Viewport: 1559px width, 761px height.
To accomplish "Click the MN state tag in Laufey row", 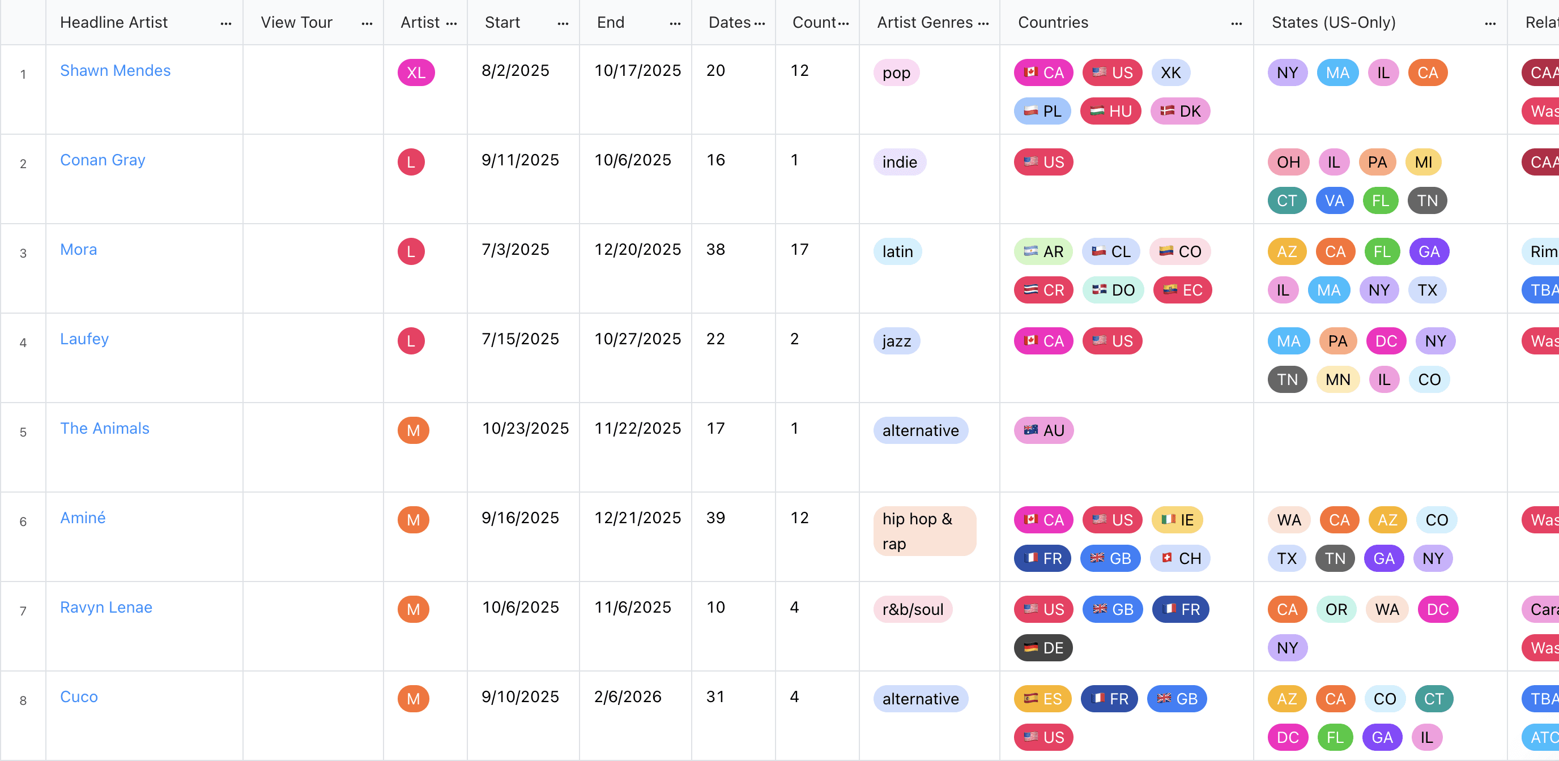I will point(1337,380).
